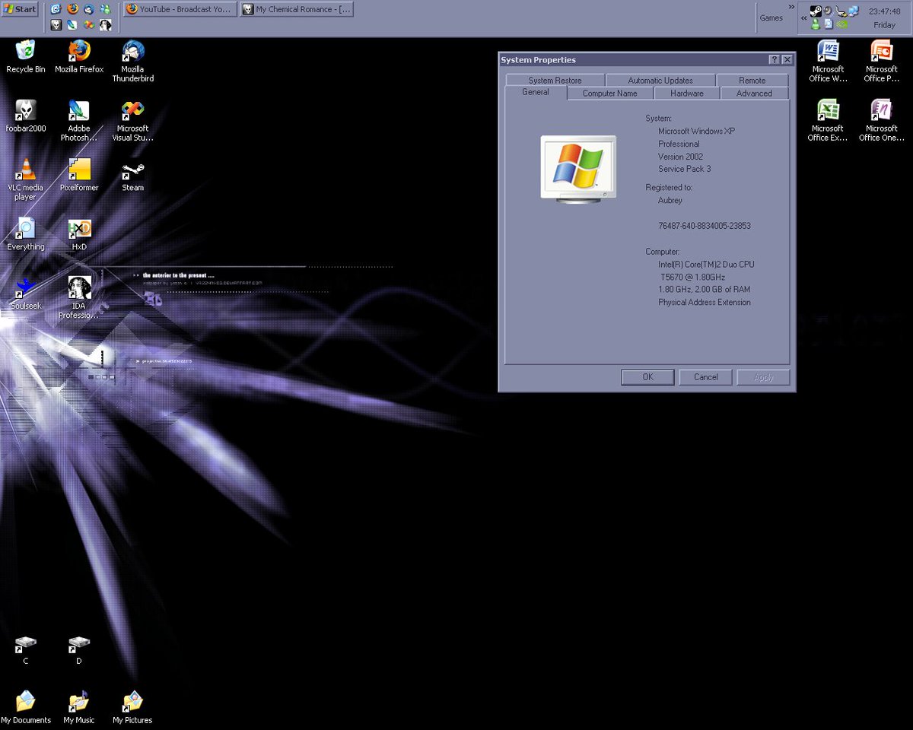
Task: Click OK in System Properties
Action: click(x=647, y=377)
